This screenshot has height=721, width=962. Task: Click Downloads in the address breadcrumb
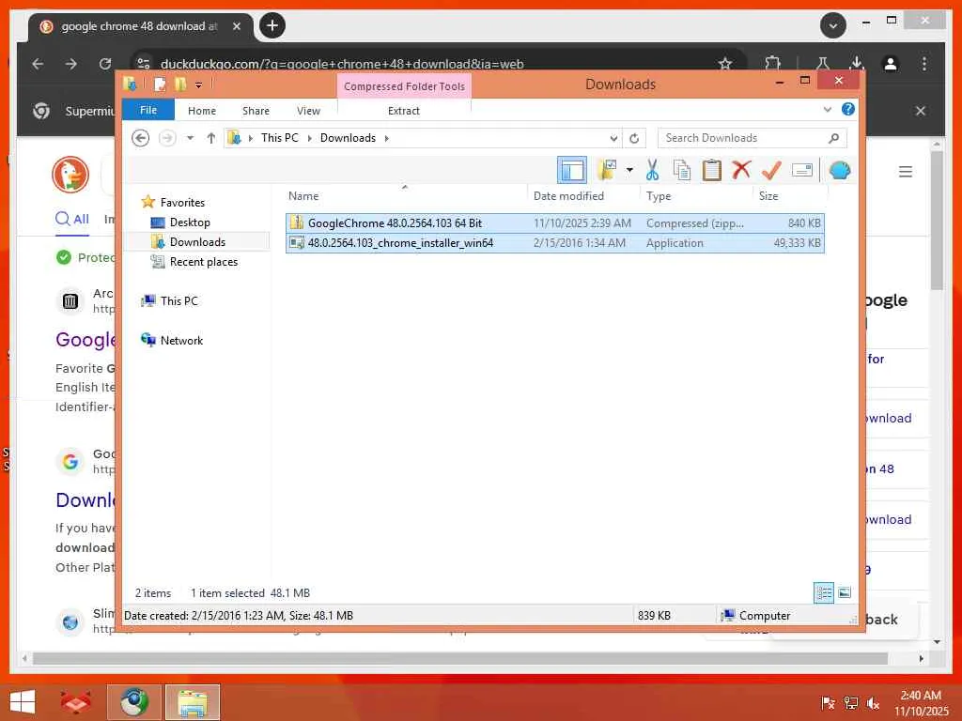click(348, 138)
